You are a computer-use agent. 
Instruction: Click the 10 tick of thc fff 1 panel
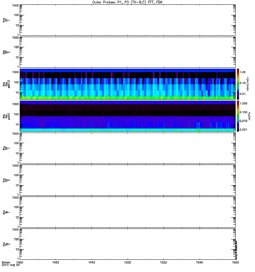click(17, 153)
